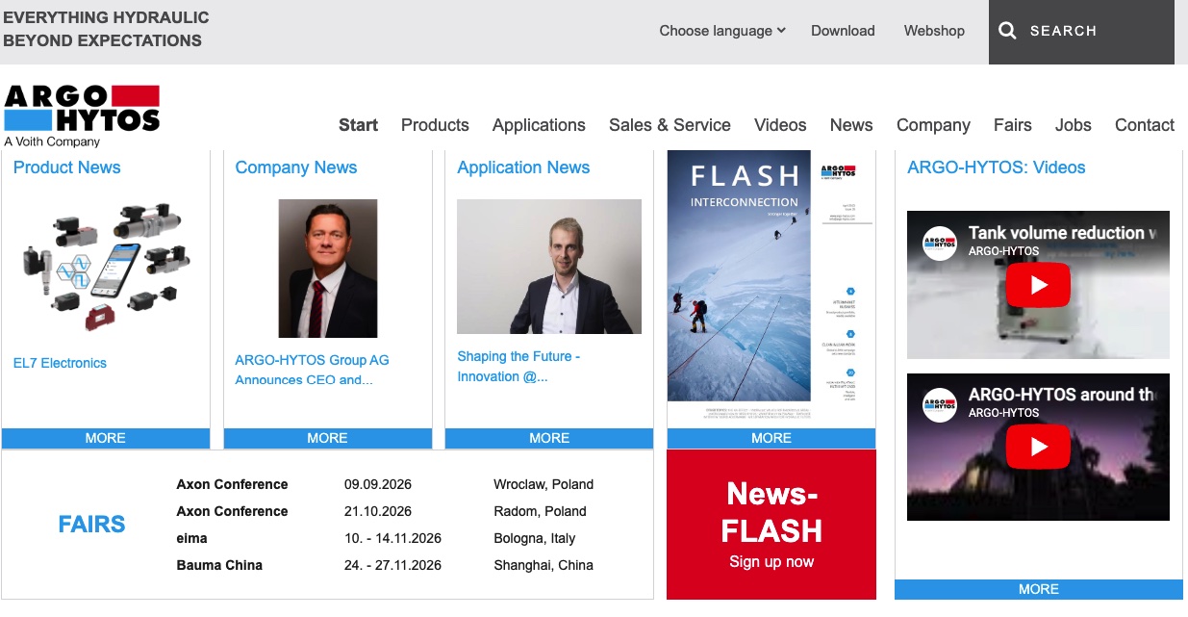Click the CEO portrait in Company News
The width and height of the screenshot is (1188, 617).
pos(328,269)
